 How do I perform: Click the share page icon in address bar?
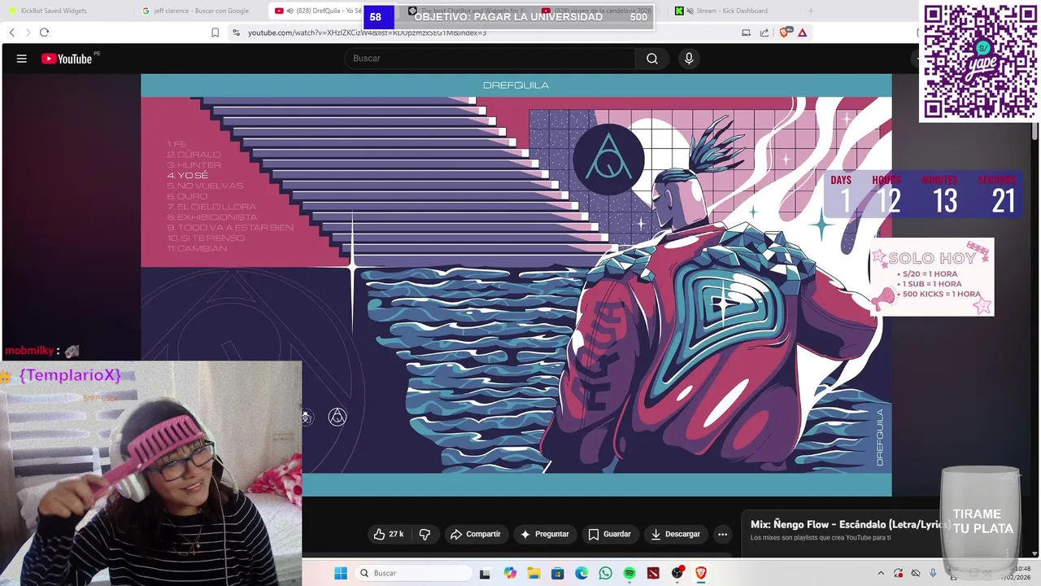pos(764,33)
